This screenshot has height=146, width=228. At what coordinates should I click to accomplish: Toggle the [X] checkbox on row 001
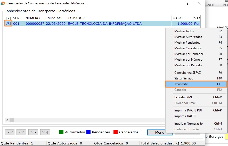coord(8,23)
